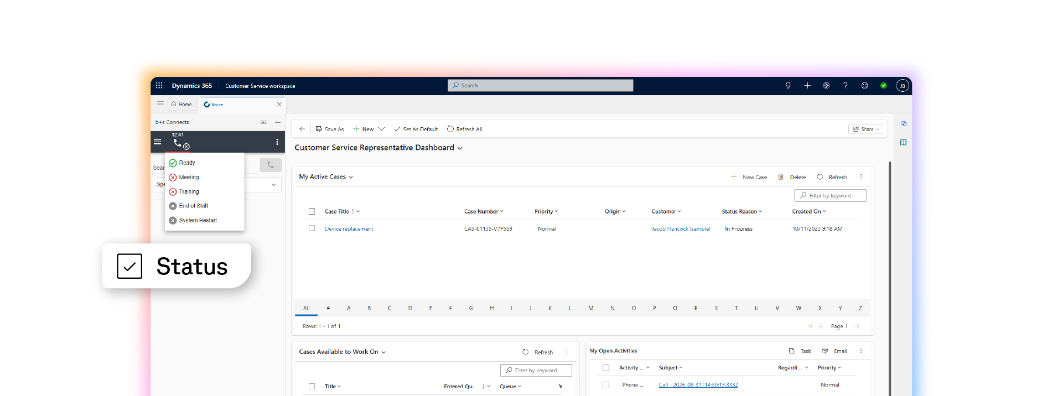This screenshot has height=396, width=1063.
Task: Open the softphone hamburger menu
Action: coord(158,142)
